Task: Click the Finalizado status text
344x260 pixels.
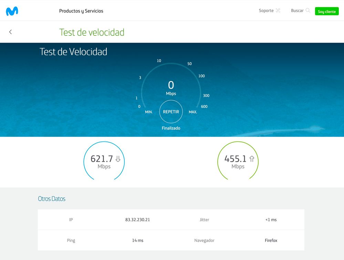Action: click(x=171, y=128)
